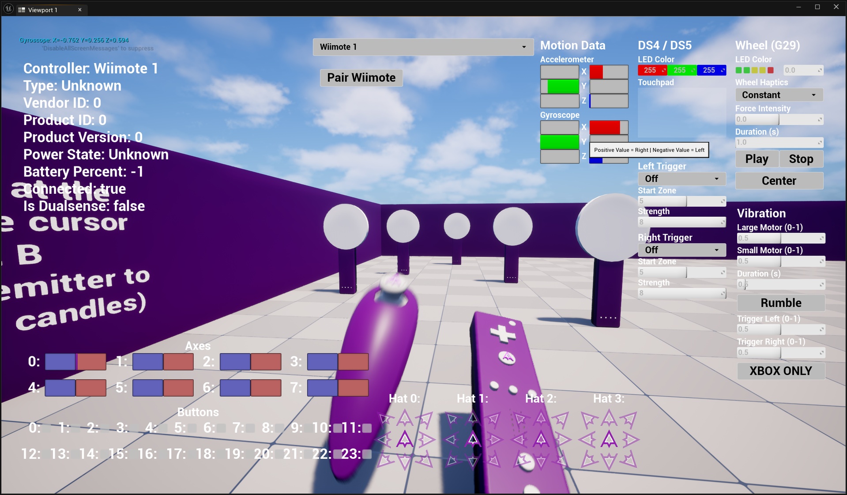The width and height of the screenshot is (847, 495).
Task: Click the Trigger Right (0-1) slider
Action: click(781, 352)
